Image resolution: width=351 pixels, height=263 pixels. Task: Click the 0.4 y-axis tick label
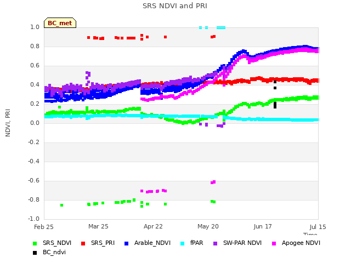tap(35, 85)
